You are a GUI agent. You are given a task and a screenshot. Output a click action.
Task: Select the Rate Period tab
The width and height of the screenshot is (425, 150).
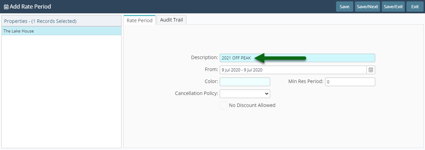(139, 20)
